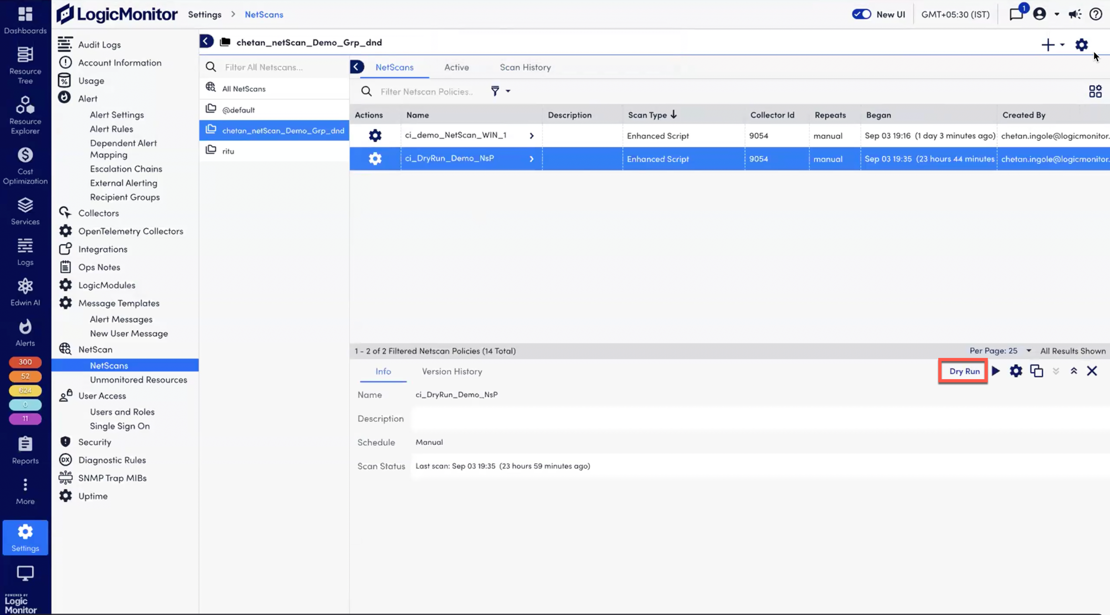The image size is (1110, 615).
Task: Click the orange 52 alerts badge
Action: [25, 376]
